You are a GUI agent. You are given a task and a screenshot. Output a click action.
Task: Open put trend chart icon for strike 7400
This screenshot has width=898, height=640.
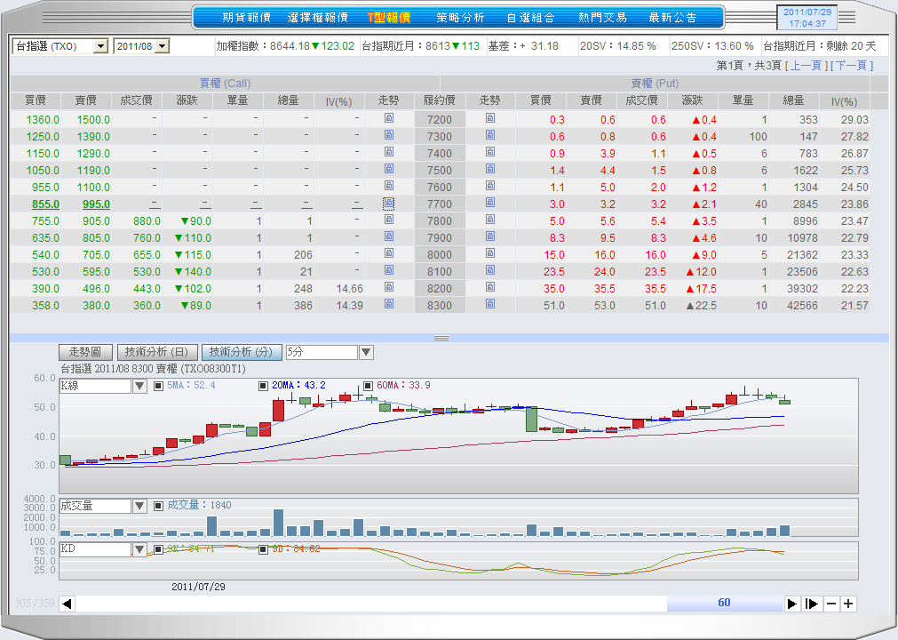(490, 152)
